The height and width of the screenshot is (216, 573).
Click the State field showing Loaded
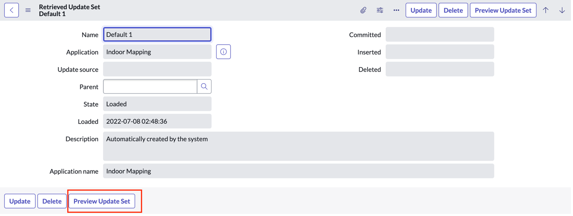pyautogui.click(x=158, y=104)
